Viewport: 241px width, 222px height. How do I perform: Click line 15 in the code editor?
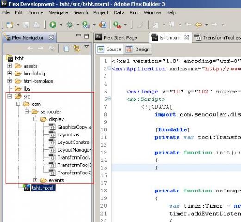tap(176, 167)
